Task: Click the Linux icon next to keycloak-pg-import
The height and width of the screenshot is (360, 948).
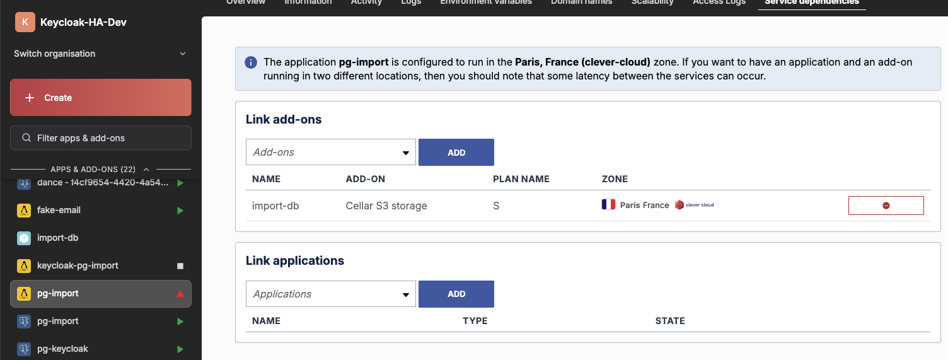Action: (x=24, y=265)
